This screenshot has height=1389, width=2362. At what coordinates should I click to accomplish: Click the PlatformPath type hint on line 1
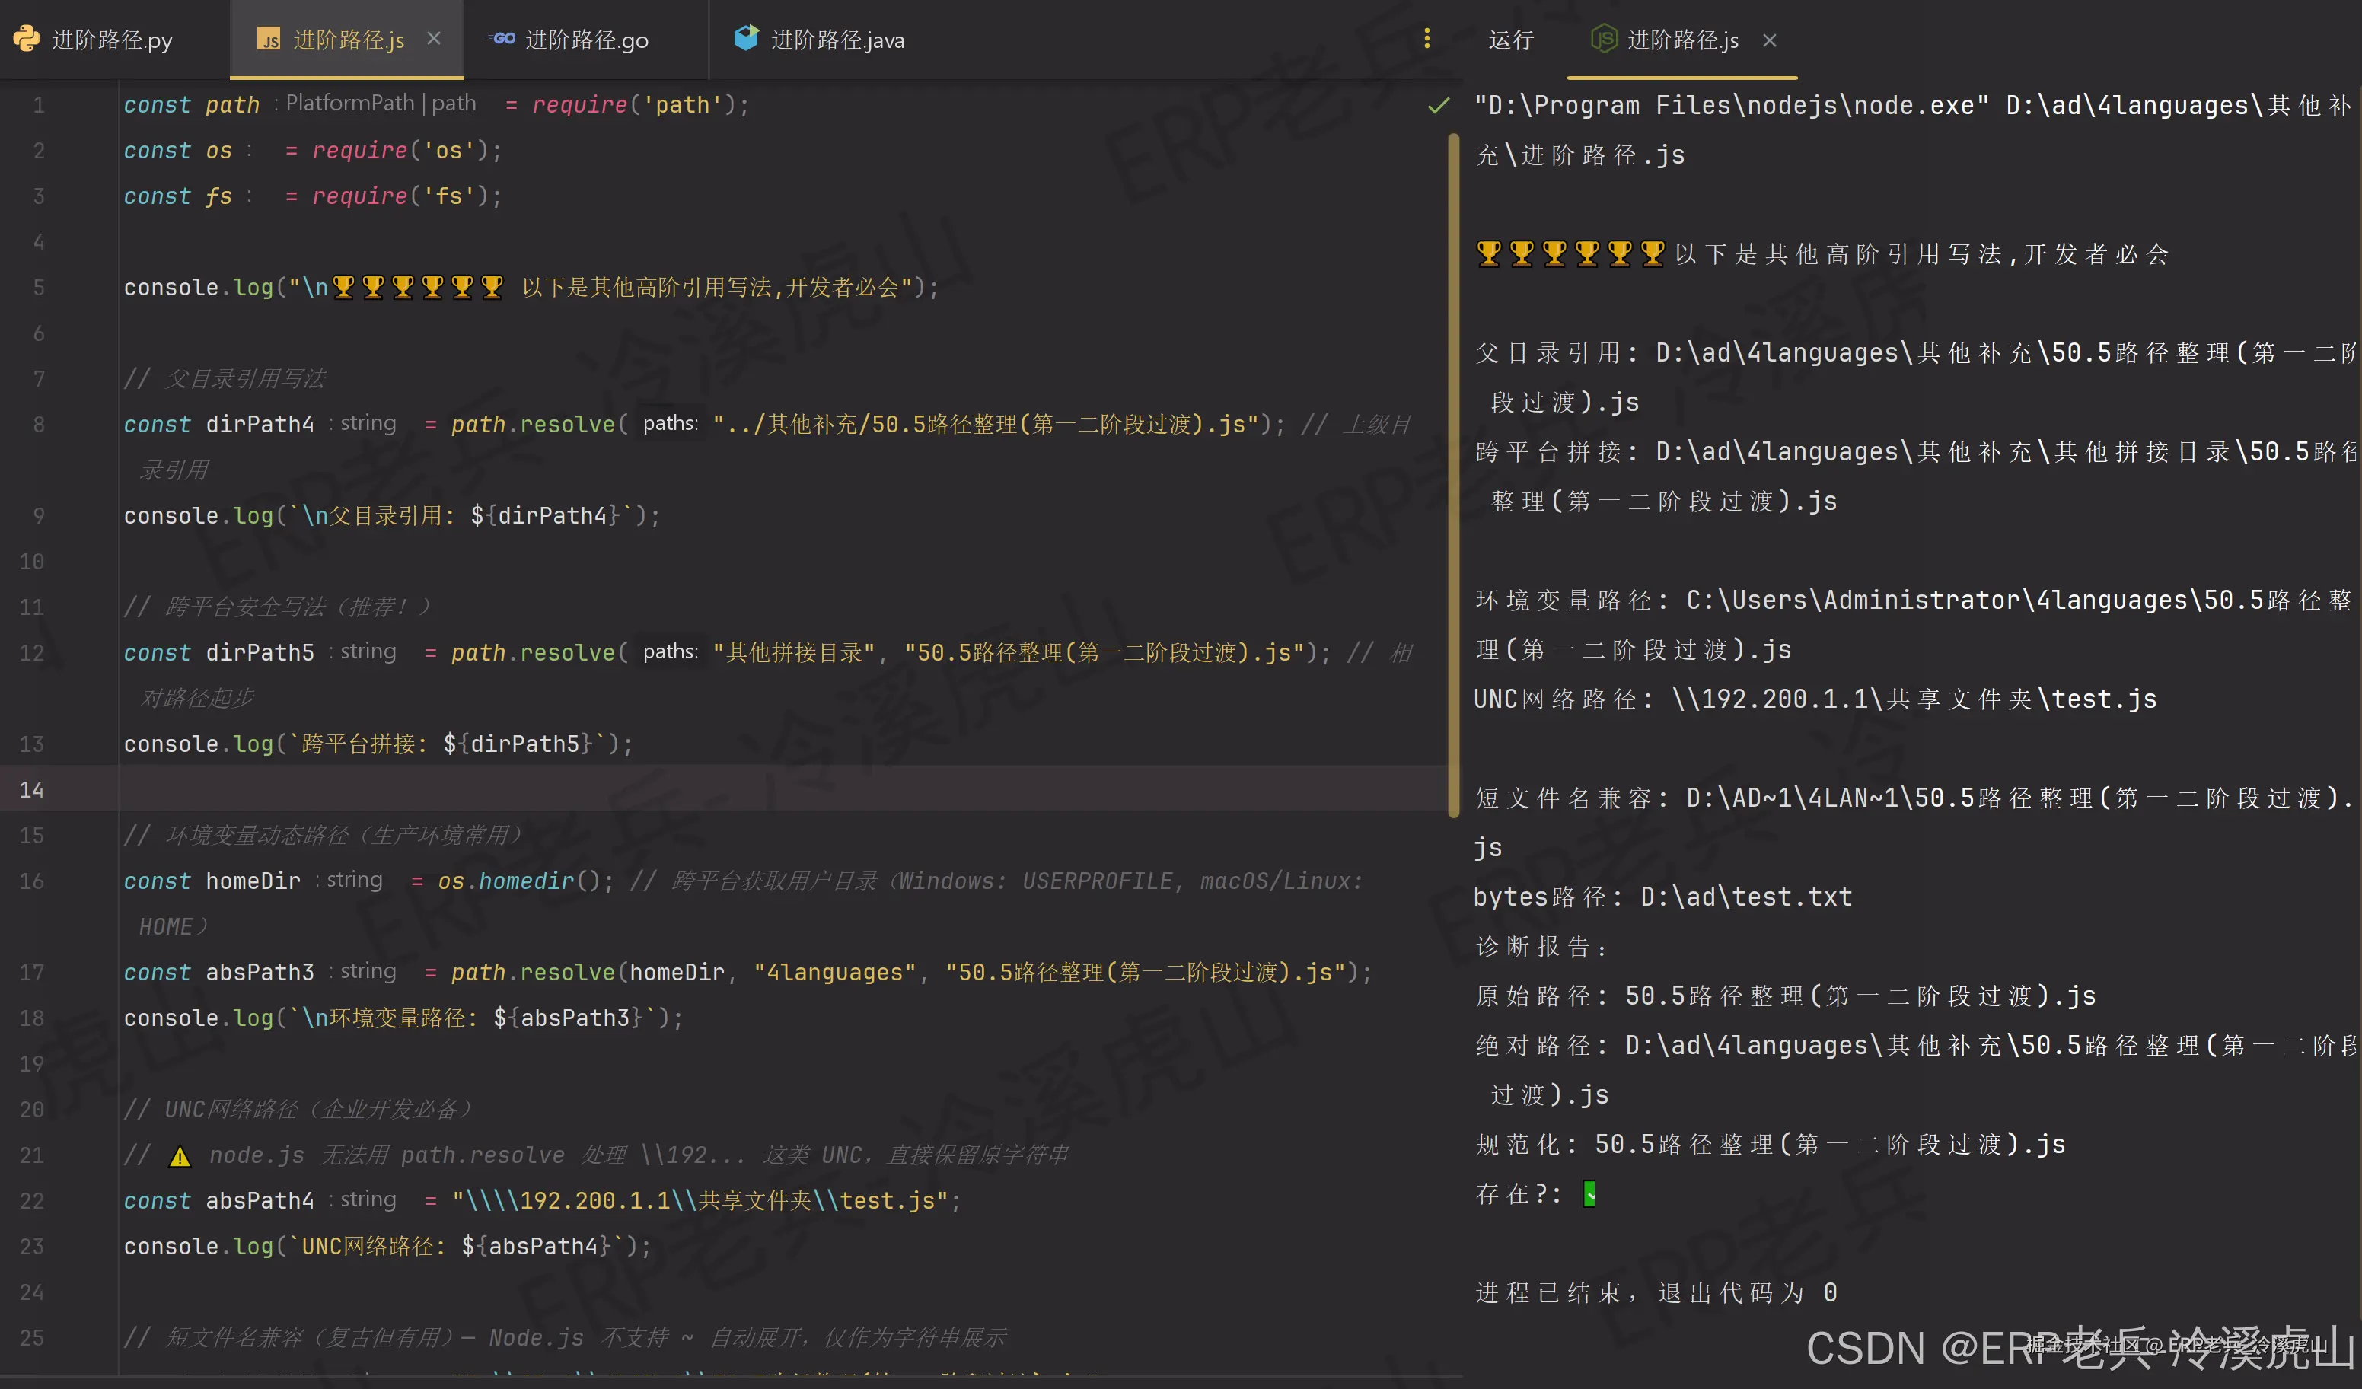(349, 103)
